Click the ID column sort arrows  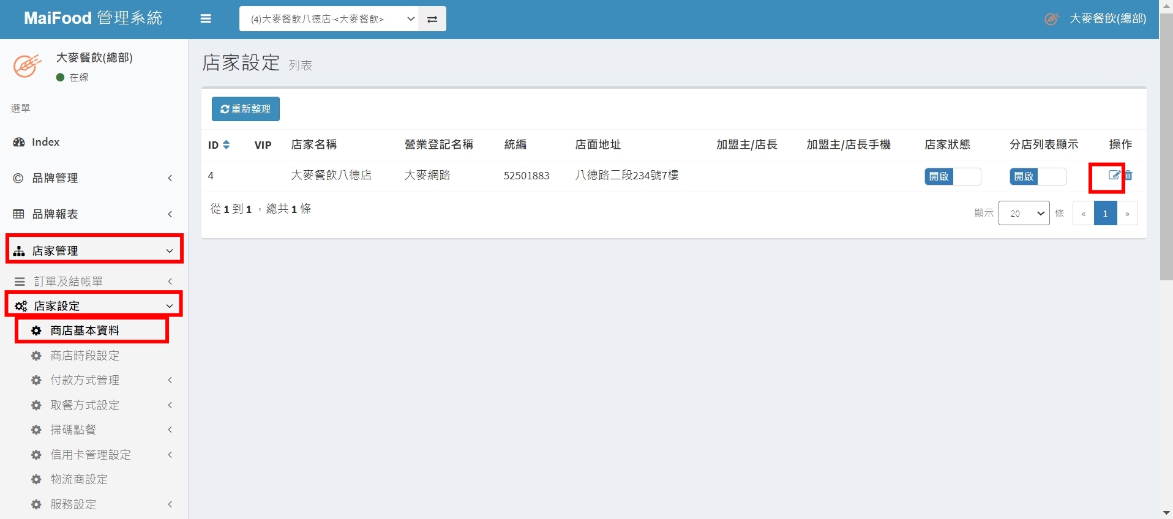tap(226, 144)
